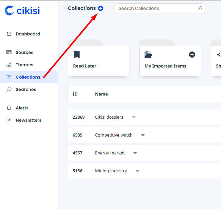
Task: Click the Dashboard gauge icon
Action: tap(9, 34)
